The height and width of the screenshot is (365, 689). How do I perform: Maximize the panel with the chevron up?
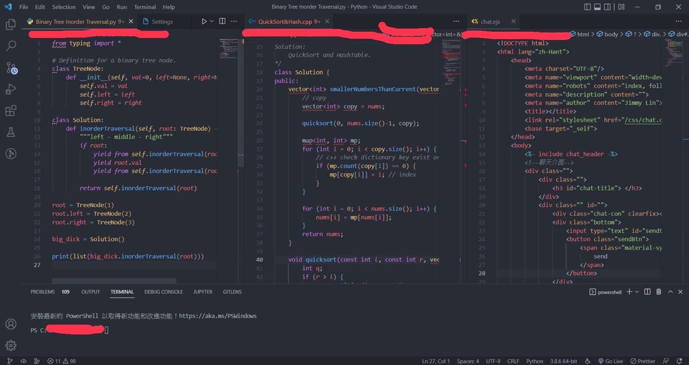tap(670, 292)
